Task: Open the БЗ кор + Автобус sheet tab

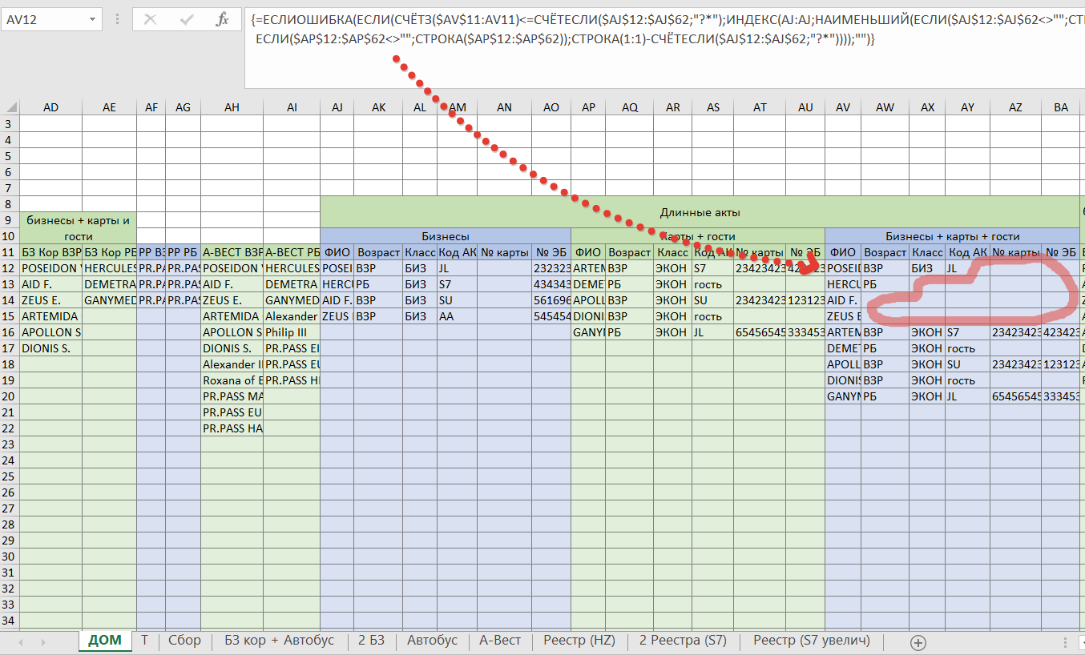Action: tap(279, 641)
